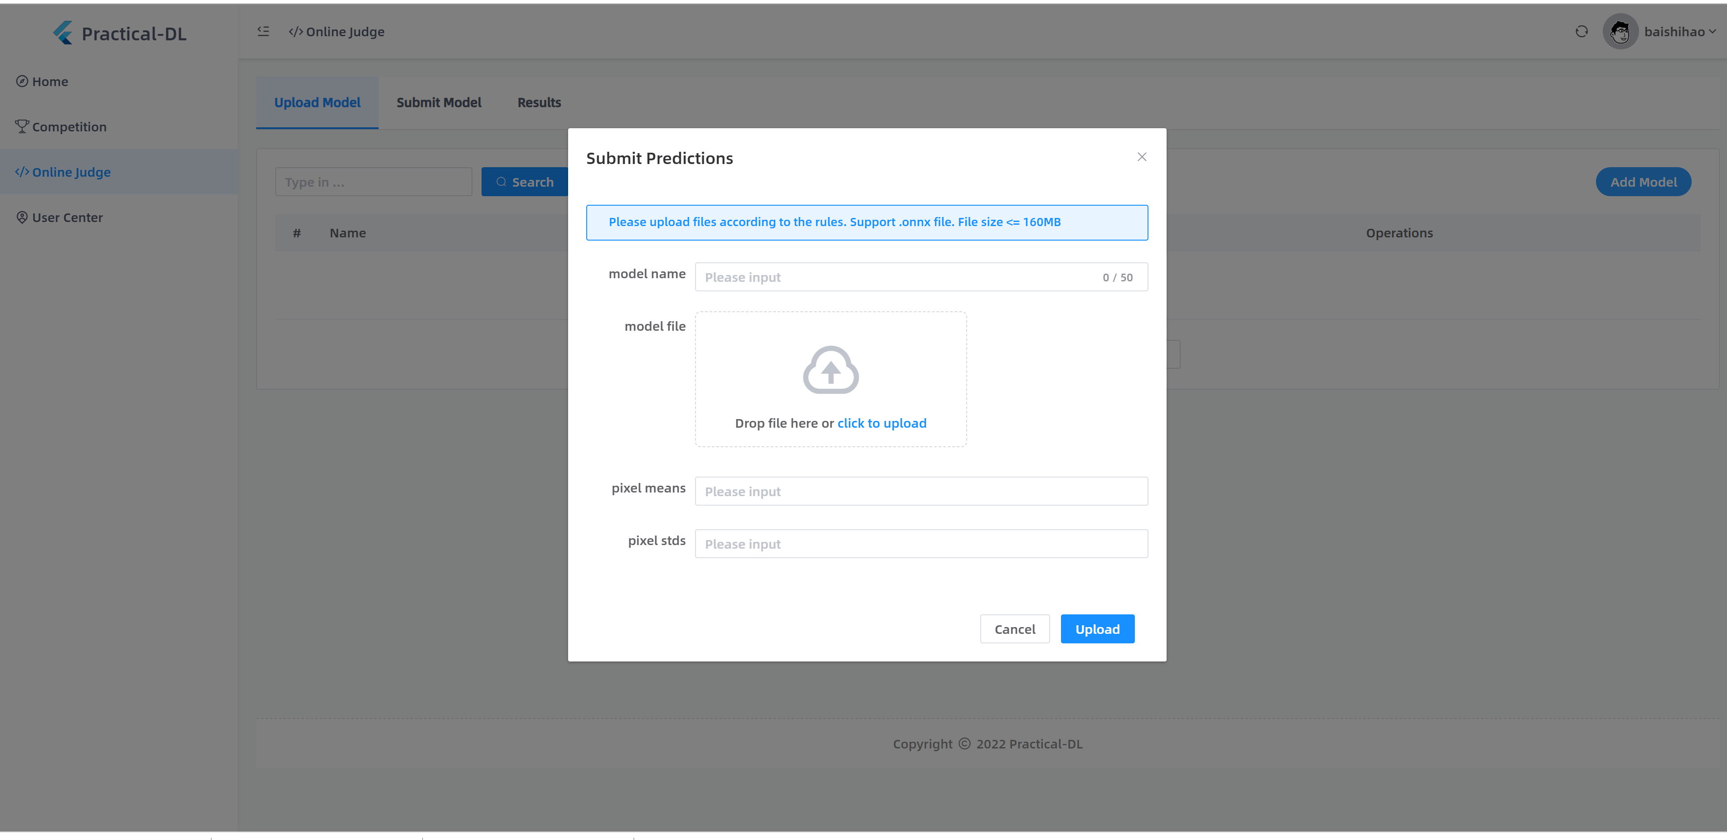Close the Submit Predictions dialog
The image size is (1727, 840).
click(1142, 157)
